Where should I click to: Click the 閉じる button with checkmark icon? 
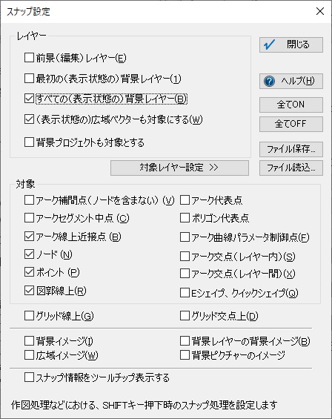click(x=290, y=44)
